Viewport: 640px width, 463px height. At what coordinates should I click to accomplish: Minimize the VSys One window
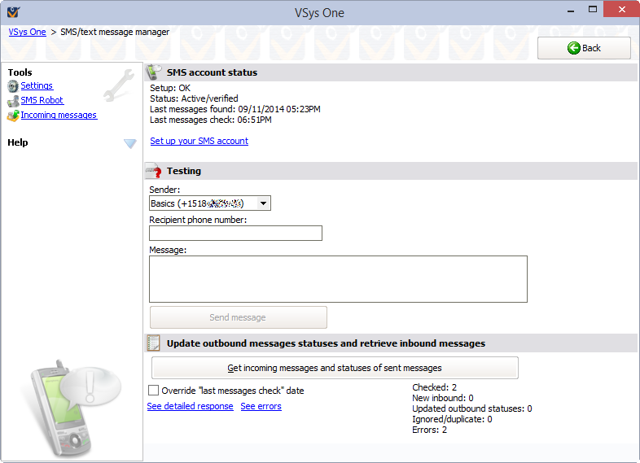[x=571, y=11]
